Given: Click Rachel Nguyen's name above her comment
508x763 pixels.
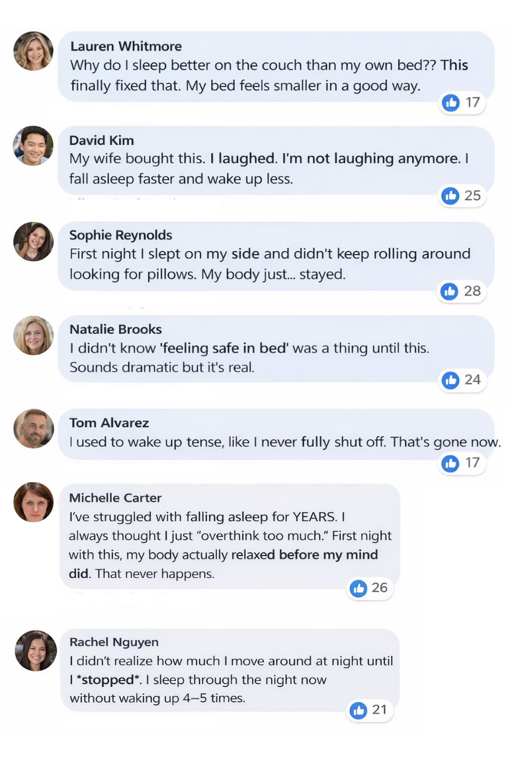Looking at the screenshot, I should (114, 642).
